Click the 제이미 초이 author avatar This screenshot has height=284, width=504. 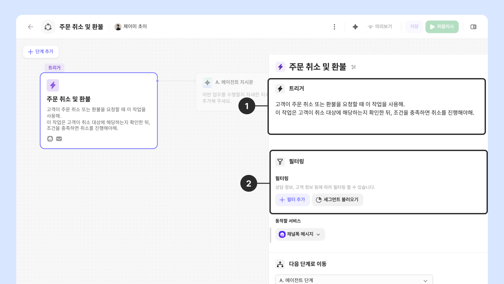pyautogui.click(x=118, y=27)
